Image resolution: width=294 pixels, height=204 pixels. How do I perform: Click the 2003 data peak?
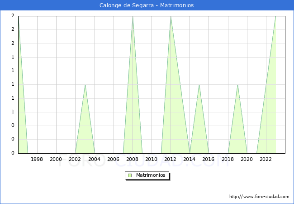[85, 85]
